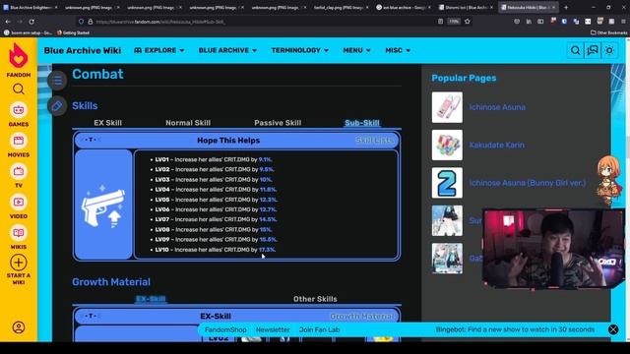Open the FandomShop link in bottom bar

(225, 329)
